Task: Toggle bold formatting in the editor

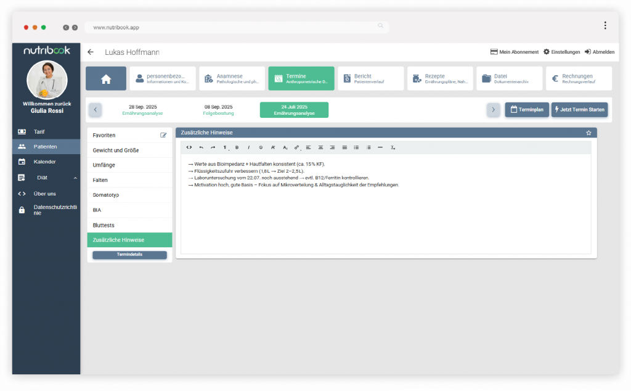Action: tap(237, 147)
